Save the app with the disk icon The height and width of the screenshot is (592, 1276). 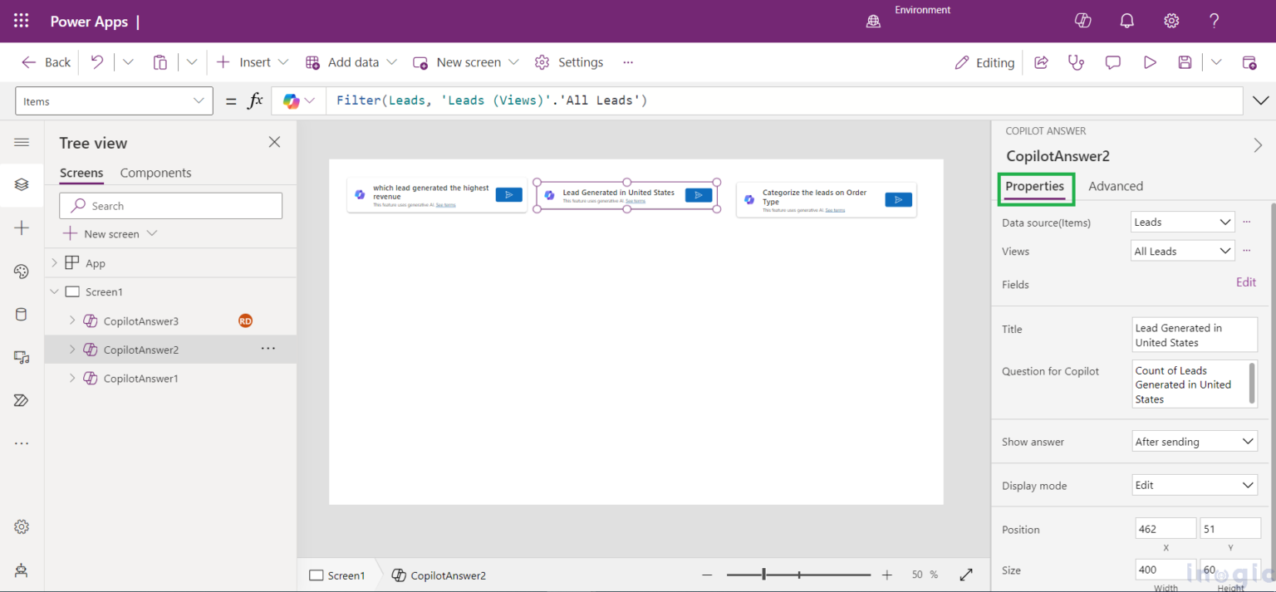[1185, 61]
